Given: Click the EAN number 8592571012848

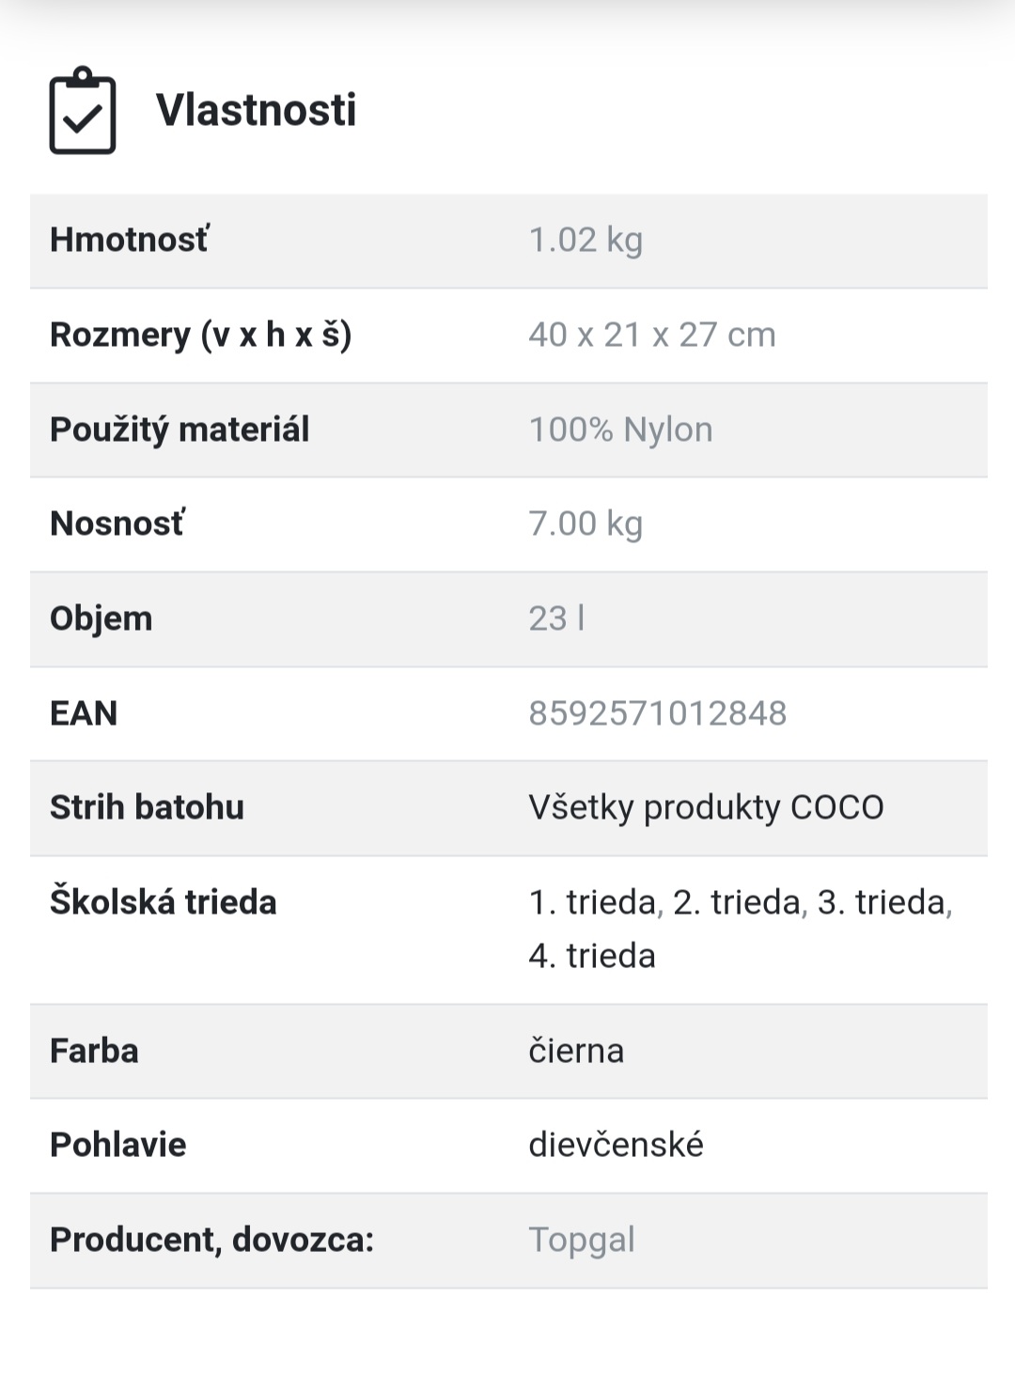Looking at the screenshot, I should (657, 713).
